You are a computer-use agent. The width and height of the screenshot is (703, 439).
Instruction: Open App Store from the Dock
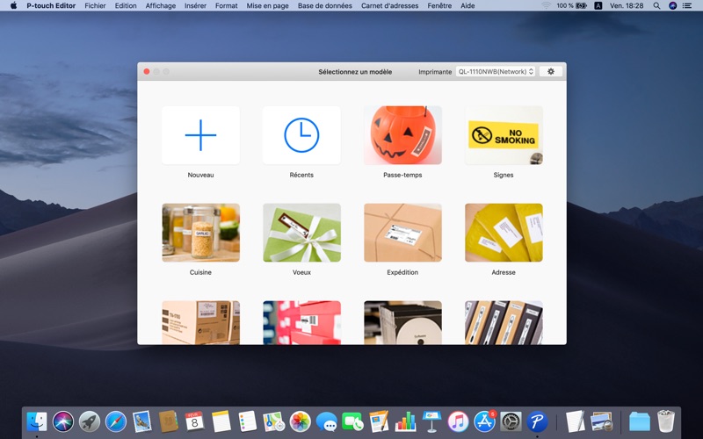coord(485,421)
